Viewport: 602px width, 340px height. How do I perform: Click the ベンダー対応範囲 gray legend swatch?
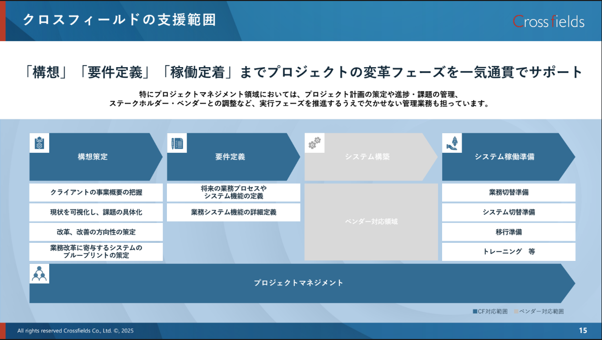point(516,311)
